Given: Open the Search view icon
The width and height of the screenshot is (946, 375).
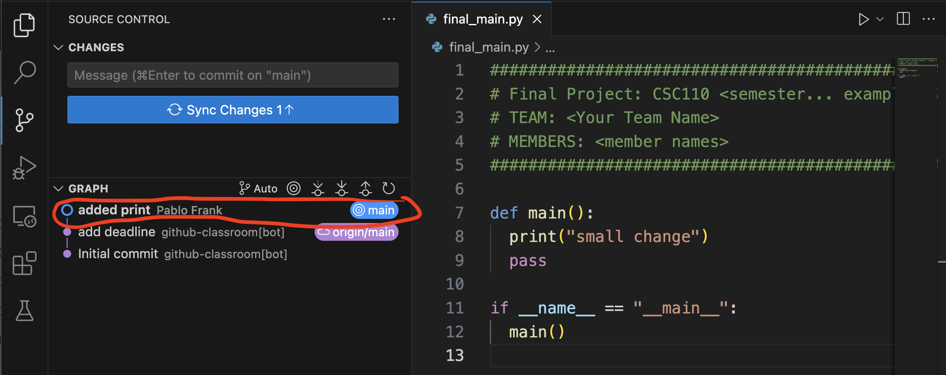Looking at the screenshot, I should [x=24, y=72].
